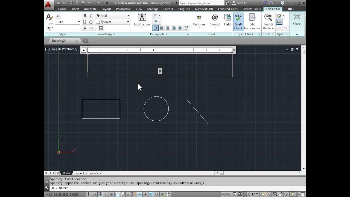The height and width of the screenshot is (197, 350).
Task: Expand the Formatting panel
Action: [106, 34]
